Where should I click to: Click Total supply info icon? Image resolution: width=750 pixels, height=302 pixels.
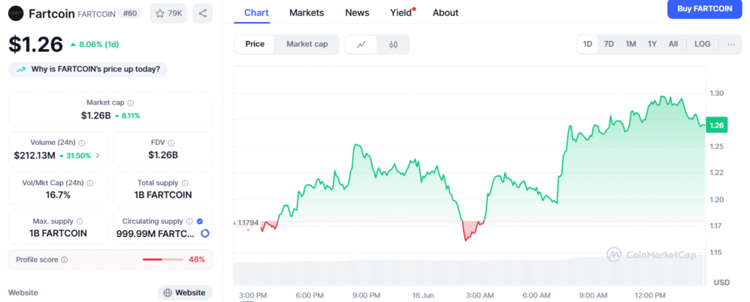pos(185,183)
